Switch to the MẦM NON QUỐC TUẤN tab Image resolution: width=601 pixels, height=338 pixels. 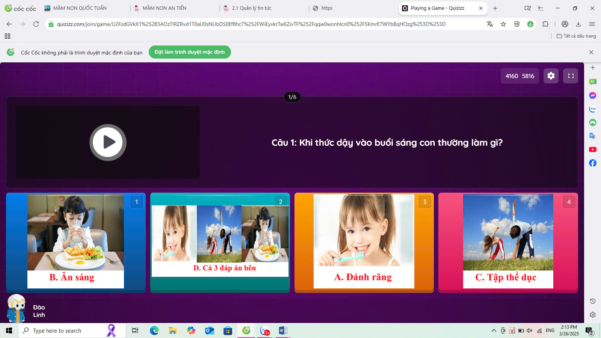tap(80, 8)
